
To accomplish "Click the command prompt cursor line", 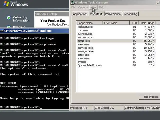I will click(x=21, y=107).
